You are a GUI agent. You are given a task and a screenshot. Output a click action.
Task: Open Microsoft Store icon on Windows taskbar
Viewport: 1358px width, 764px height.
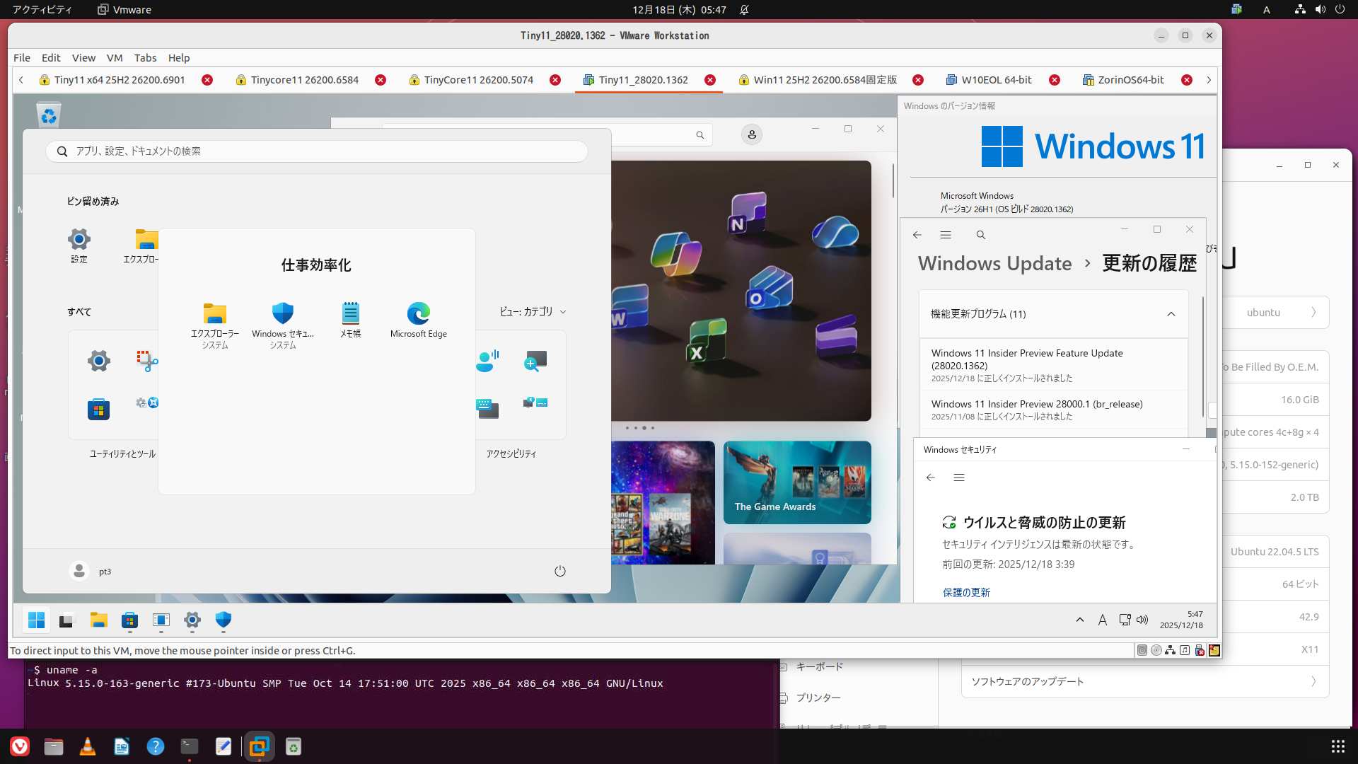point(129,620)
